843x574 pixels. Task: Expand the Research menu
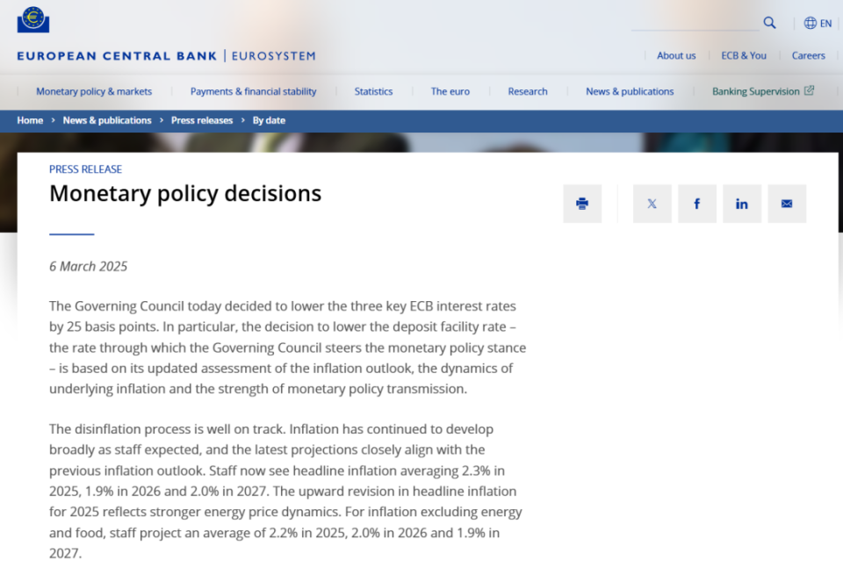528,91
